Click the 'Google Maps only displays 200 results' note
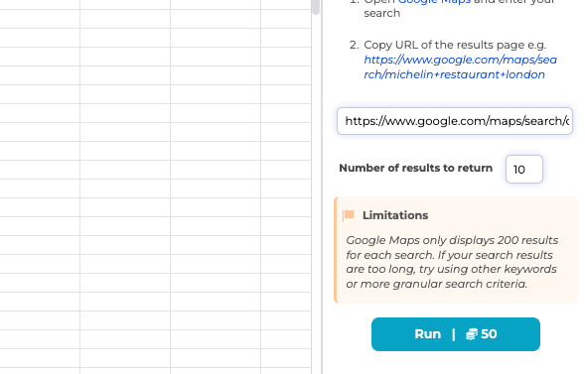The width and height of the screenshot is (585, 374). (452, 262)
